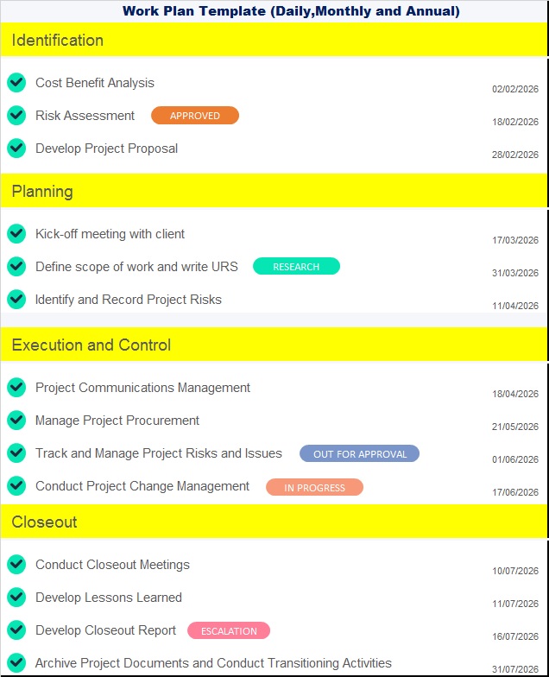549x677 pixels.
Task: Click the IN PROGRESS status pill
Action: [314, 488]
